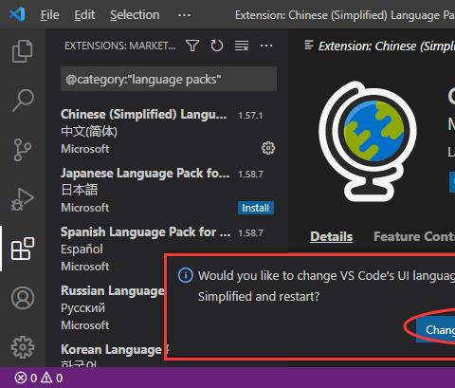Select Chinese (Simplified) Language Pack item
455x388 pixels.
tap(168, 132)
